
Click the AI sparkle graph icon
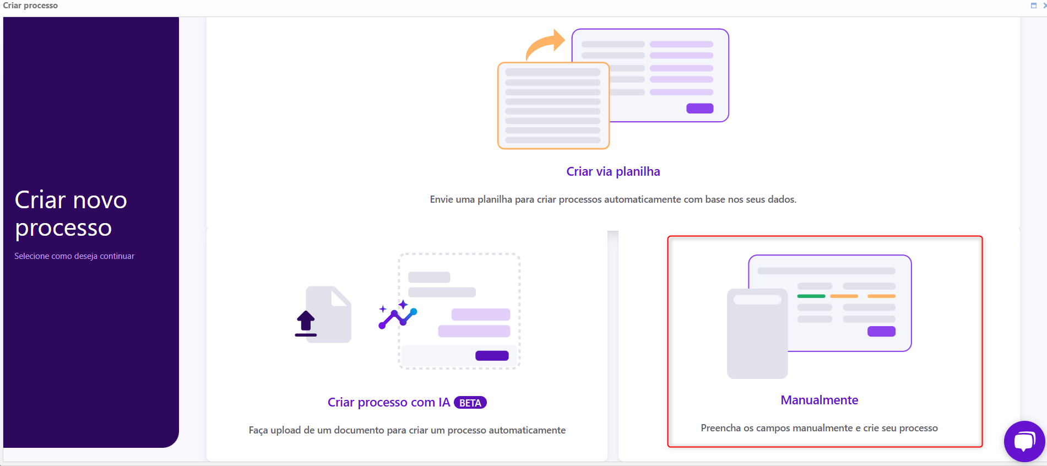pyautogui.click(x=398, y=315)
